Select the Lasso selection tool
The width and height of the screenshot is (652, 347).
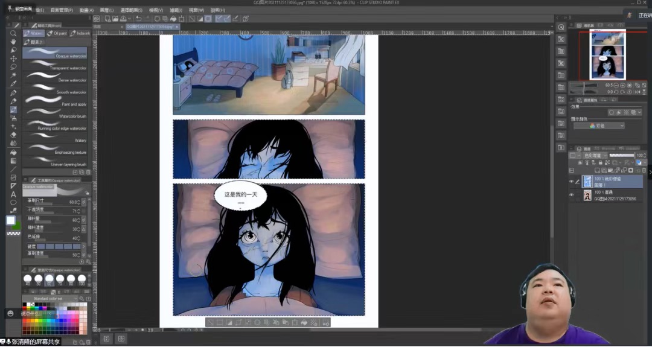(13, 67)
